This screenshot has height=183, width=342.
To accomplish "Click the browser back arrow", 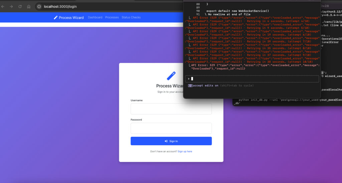I will tap(3, 6).
